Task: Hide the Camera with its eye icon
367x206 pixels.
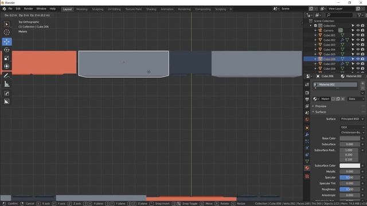Action: [x=358, y=30]
